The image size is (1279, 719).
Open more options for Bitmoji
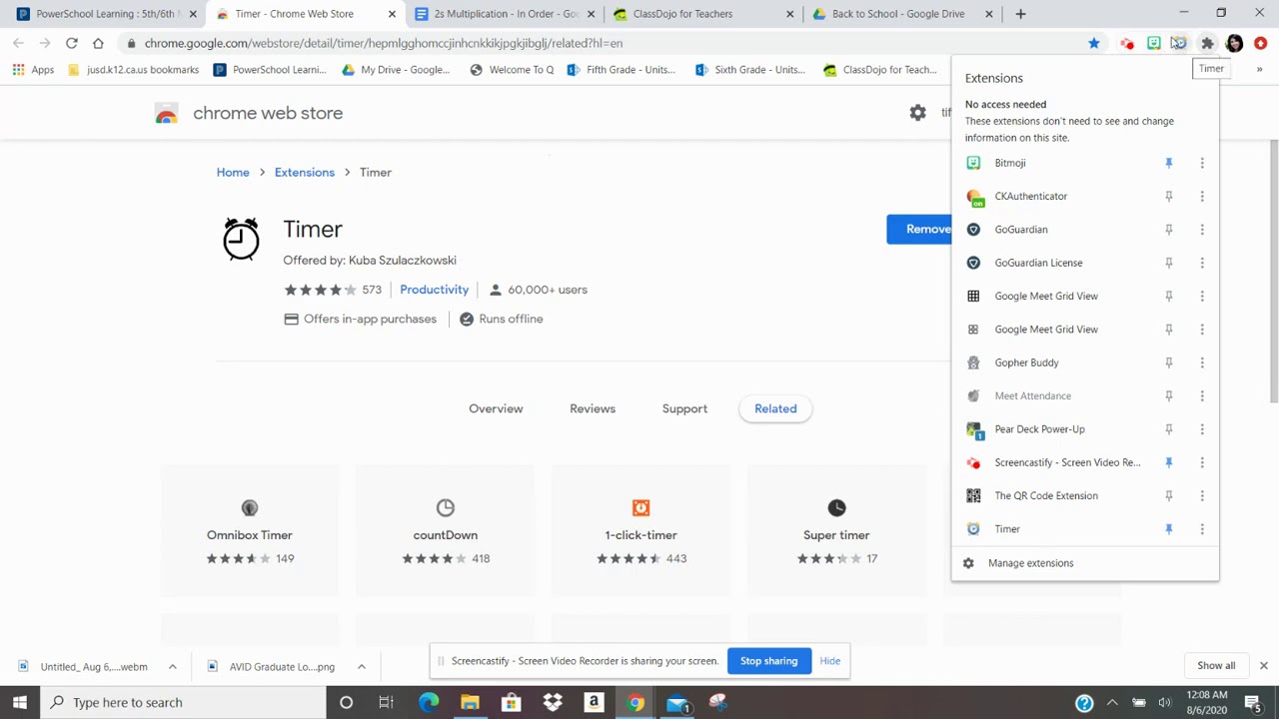pyautogui.click(x=1202, y=163)
